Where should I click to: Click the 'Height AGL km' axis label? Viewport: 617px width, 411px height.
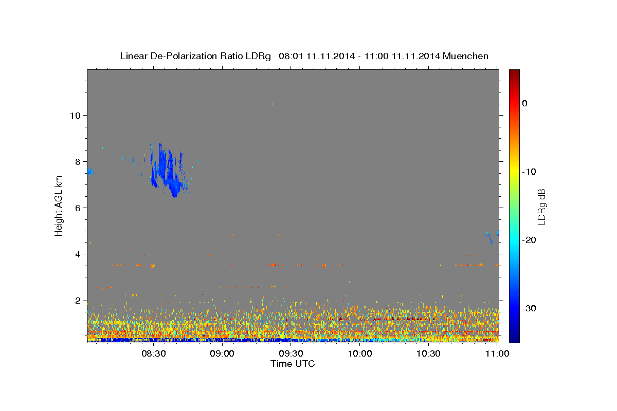(x=59, y=206)
